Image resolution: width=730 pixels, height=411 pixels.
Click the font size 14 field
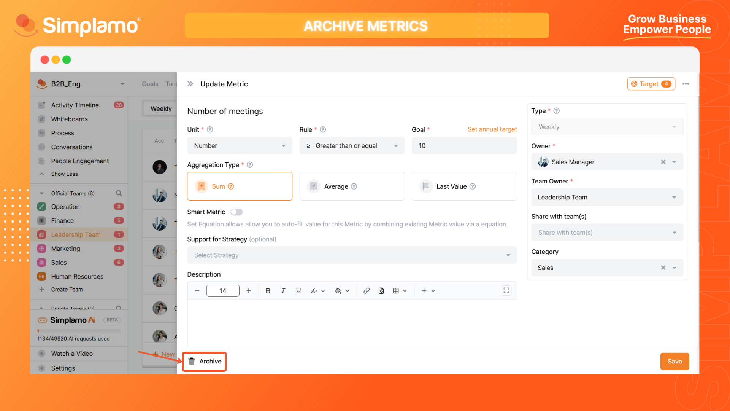[223, 291]
